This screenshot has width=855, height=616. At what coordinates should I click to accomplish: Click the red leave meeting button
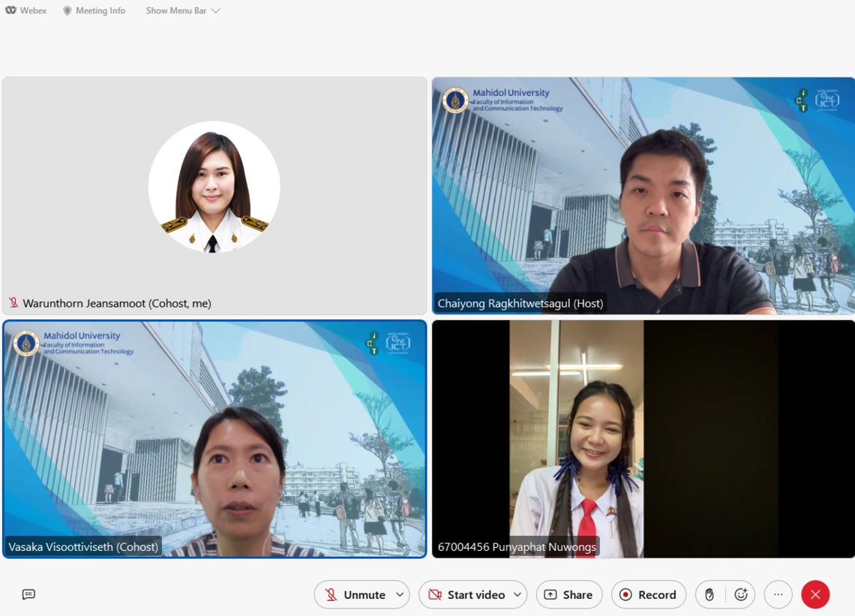tap(815, 594)
